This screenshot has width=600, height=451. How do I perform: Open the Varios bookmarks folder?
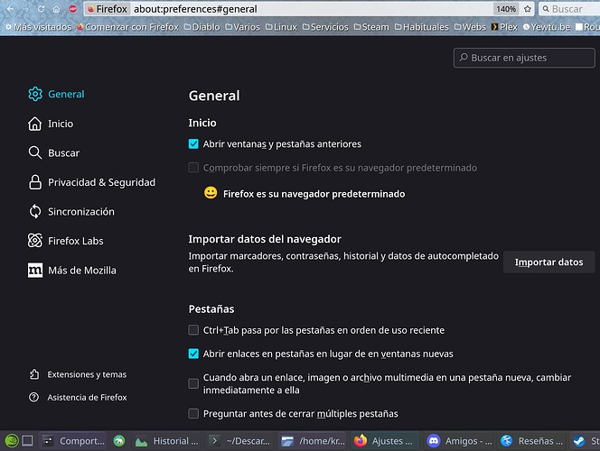point(242,27)
